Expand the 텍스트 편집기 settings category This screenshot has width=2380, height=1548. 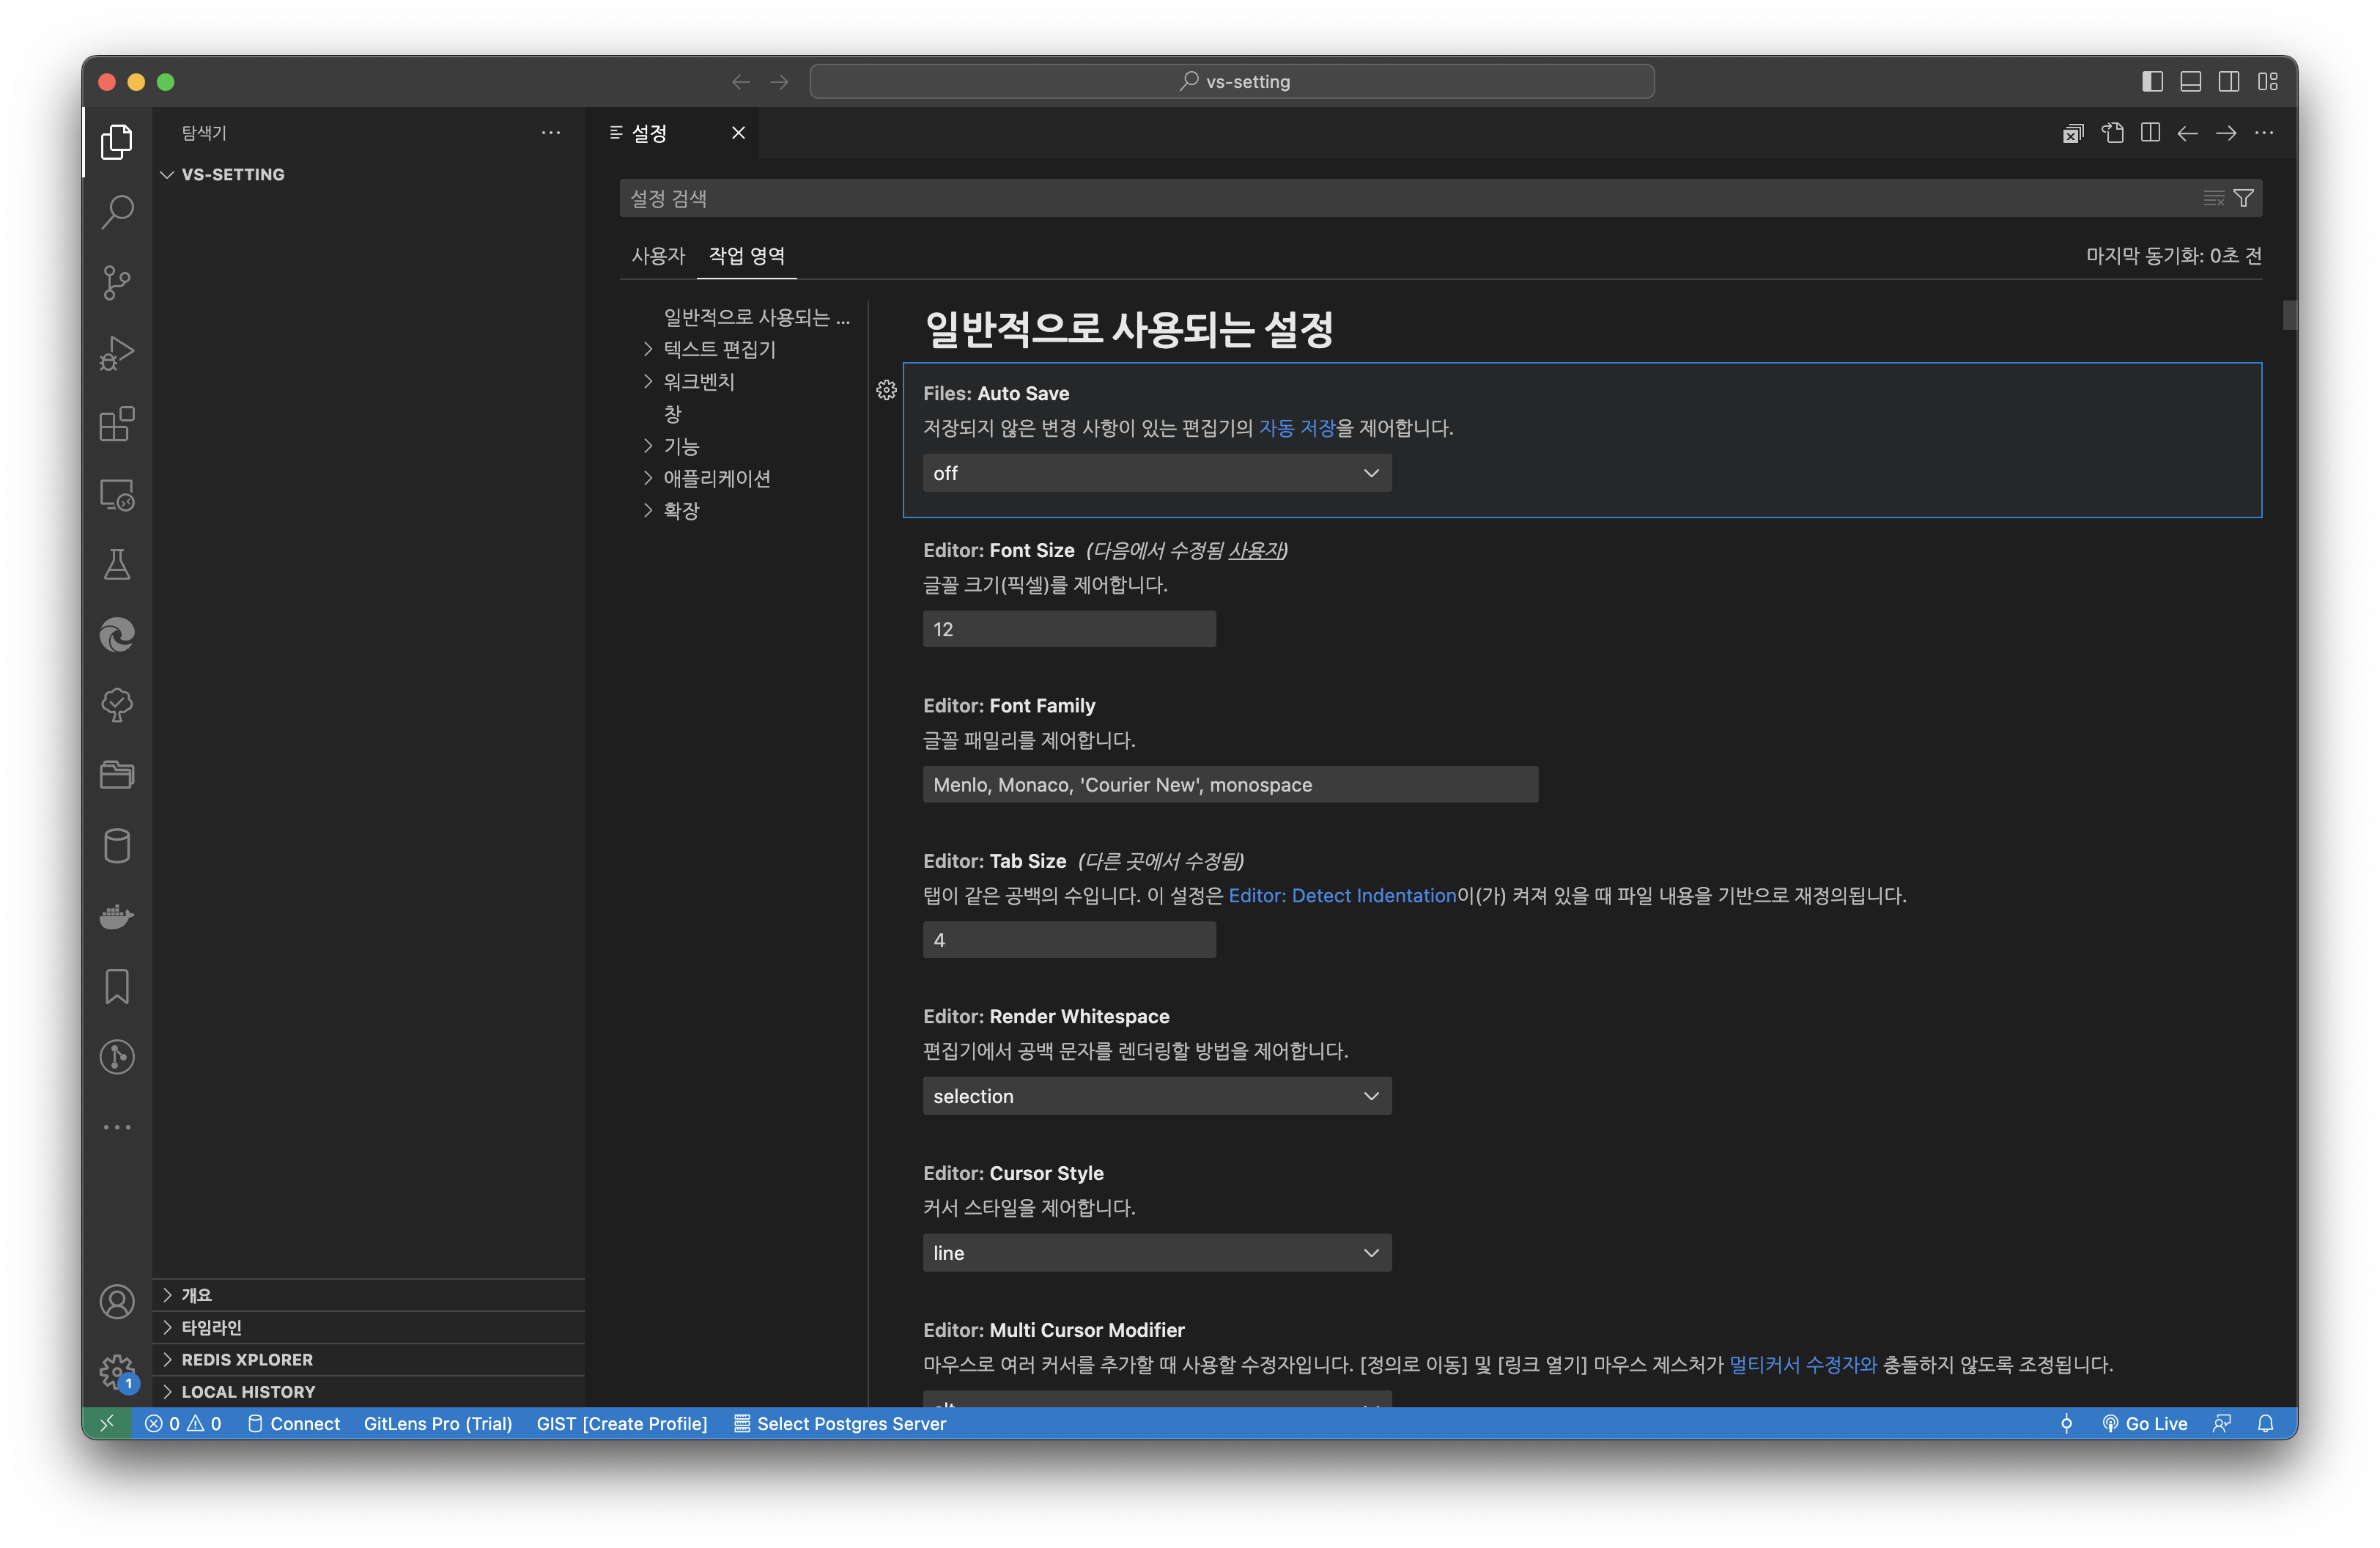pos(718,349)
